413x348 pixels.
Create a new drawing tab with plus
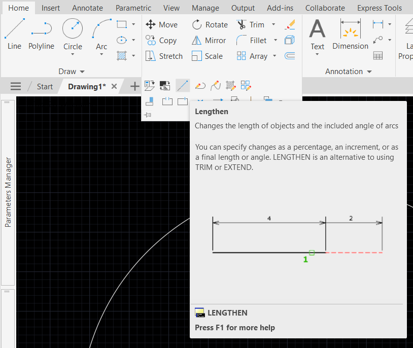tap(134, 86)
